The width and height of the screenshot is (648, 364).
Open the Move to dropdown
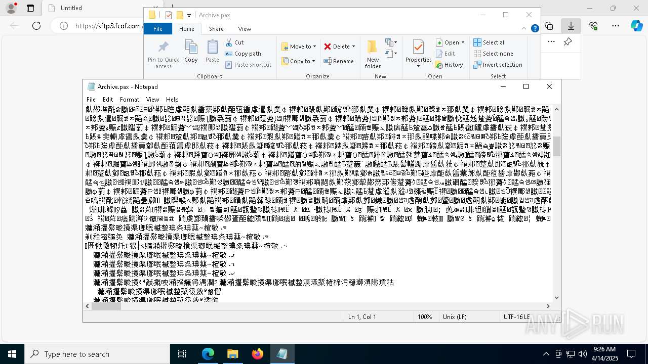(x=299, y=47)
